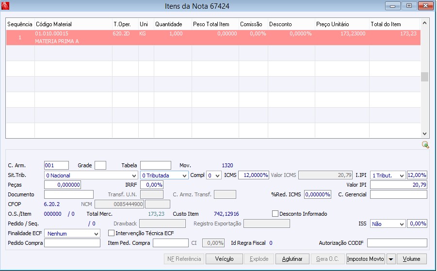Click the O.S./Item value 000000
This screenshot has width=437, height=271.
click(x=53, y=214)
